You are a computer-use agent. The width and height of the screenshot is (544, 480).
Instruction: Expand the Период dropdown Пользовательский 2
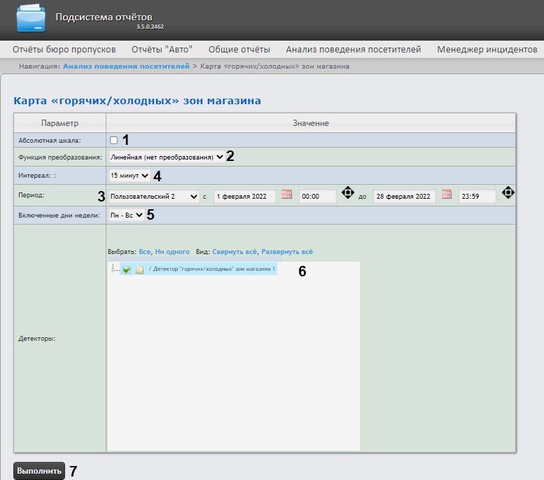[x=154, y=197]
